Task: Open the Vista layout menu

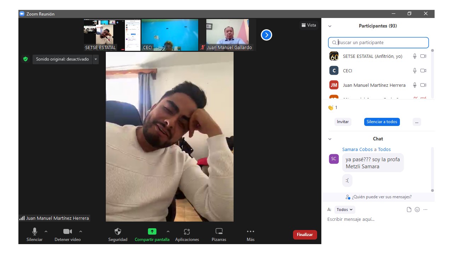Action: (x=309, y=25)
